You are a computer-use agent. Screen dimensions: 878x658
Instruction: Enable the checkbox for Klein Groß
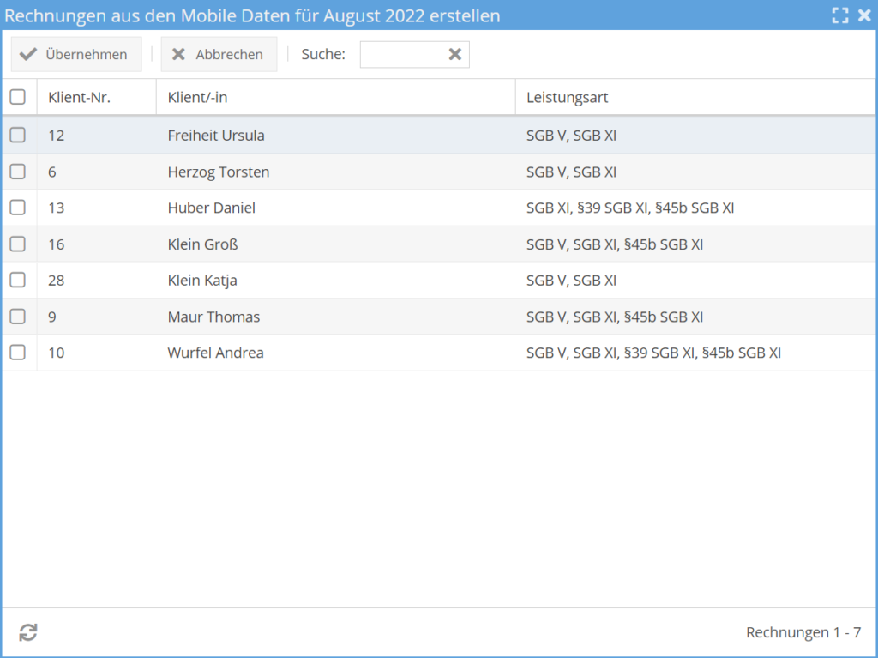coord(18,244)
